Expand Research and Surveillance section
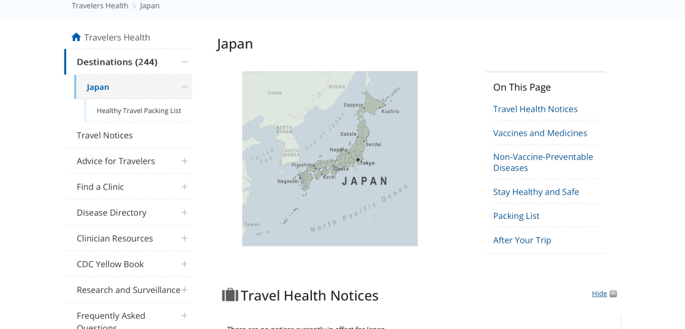This screenshot has height=329, width=685. [184, 290]
